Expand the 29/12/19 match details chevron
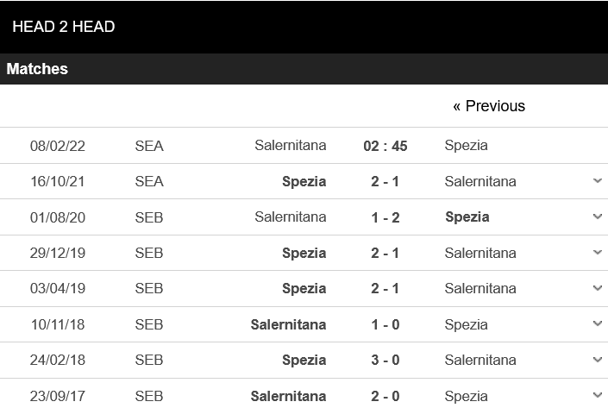Image resolution: width=608 pixels, height=408 pixels. click(598, 252)
